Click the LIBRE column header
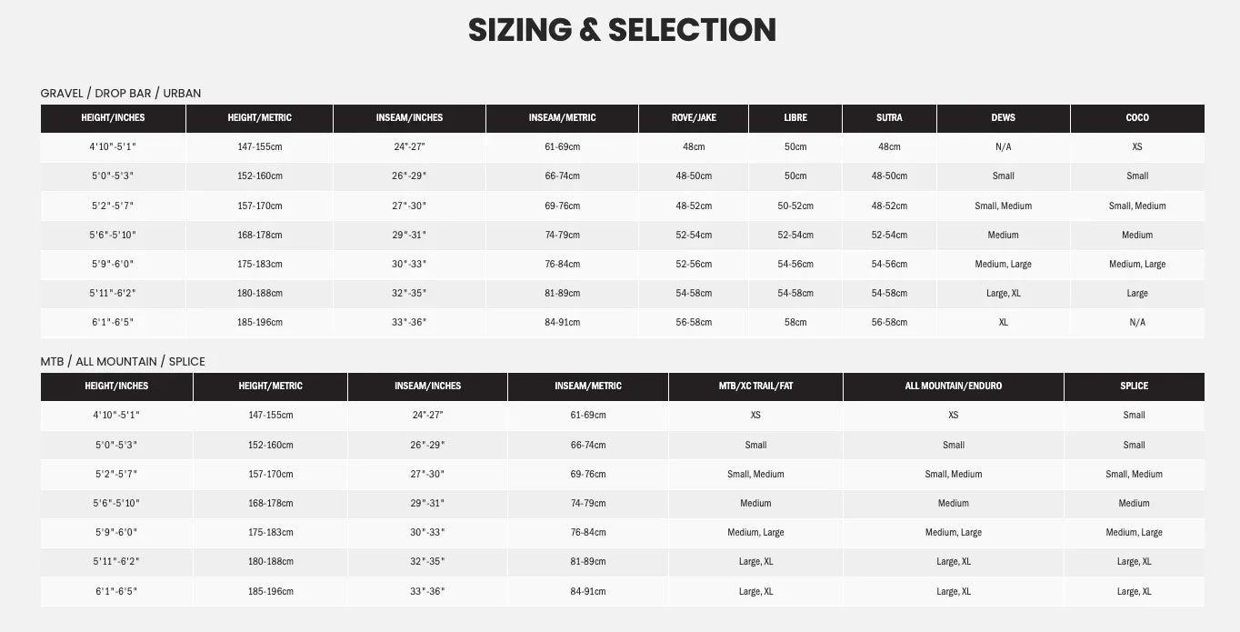 [x=795, y=117]
